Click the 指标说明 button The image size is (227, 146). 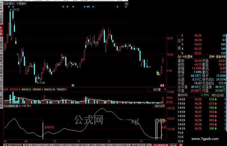tap(159, 106)
